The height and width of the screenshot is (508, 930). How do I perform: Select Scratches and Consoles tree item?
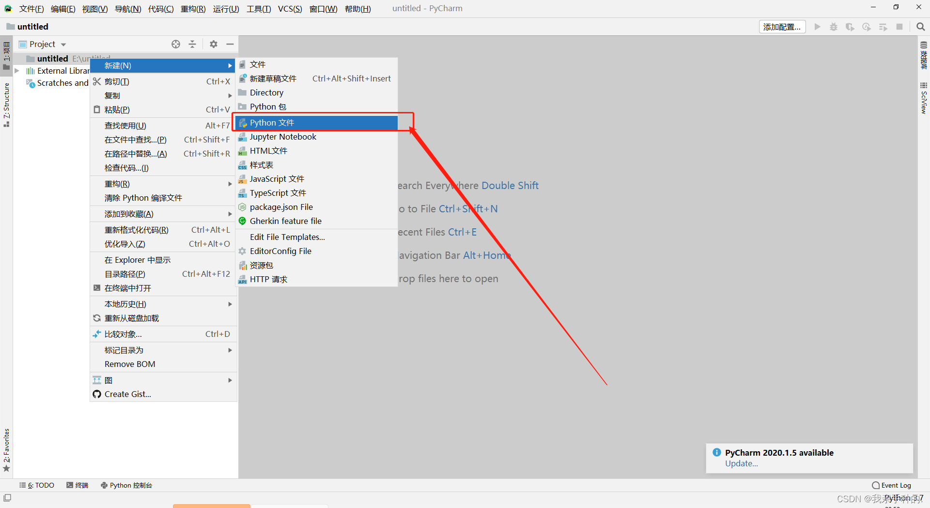point(58,83)
